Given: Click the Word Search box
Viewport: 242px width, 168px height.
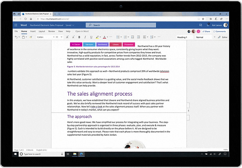Looking at the screenshot, I should point(121,25).
